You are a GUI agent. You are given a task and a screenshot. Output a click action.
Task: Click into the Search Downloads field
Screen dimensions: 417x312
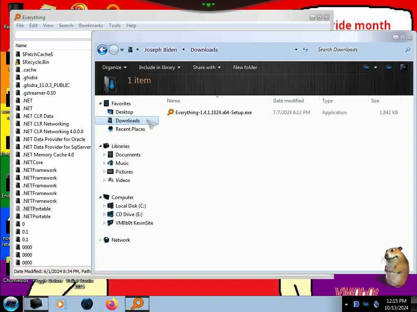click(x=359, y=50)
